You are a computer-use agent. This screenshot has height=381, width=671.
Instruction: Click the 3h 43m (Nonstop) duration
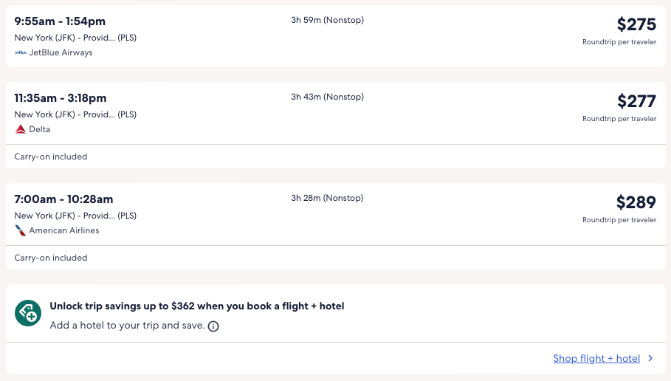327,97
